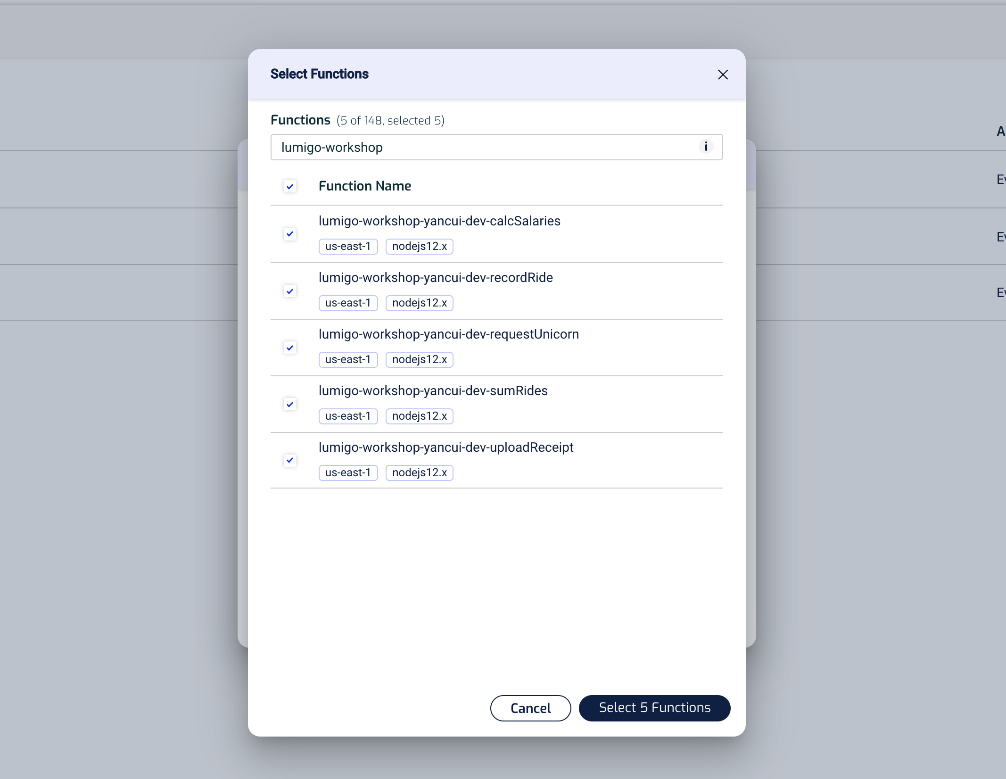Click nodejs12.x tag under recordRide
Image resolution: width=1006 pixels, height=779 pixels.
tap(420, 303)
